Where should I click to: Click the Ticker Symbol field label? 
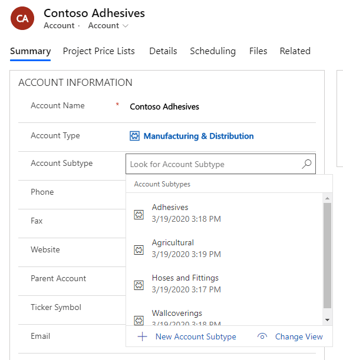[x=56, y=308]
